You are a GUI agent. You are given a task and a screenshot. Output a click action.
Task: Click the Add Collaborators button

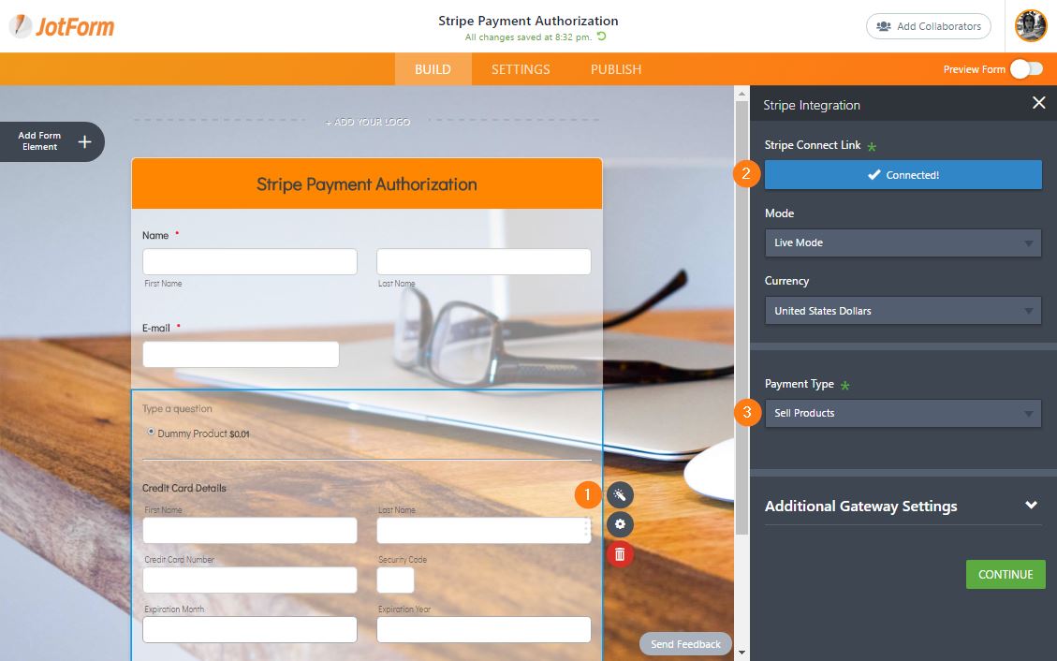[x=928, y=26]
